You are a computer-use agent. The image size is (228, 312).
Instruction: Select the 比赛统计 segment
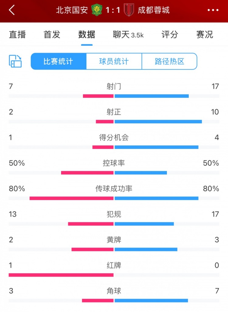coord(58,61)
